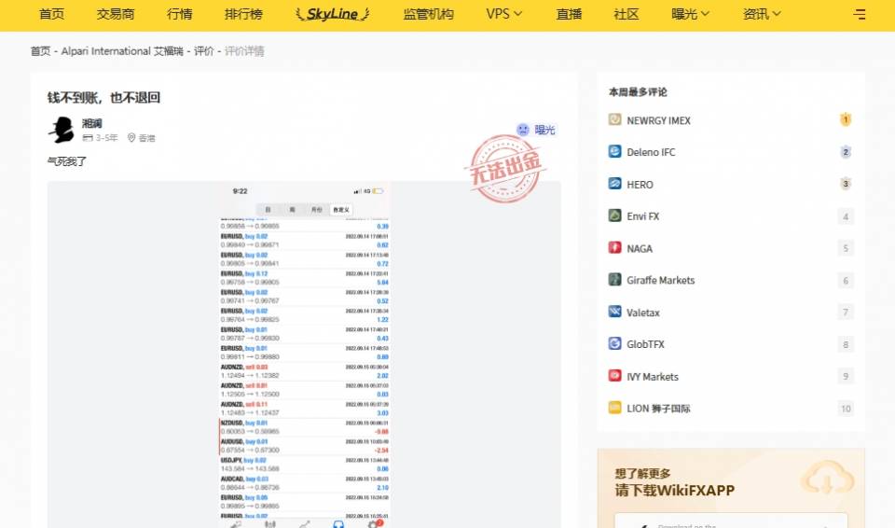This screenshot has height=528, width=895.
Task: Go to 交易商 in navigation bar
Action: point(116,14)
